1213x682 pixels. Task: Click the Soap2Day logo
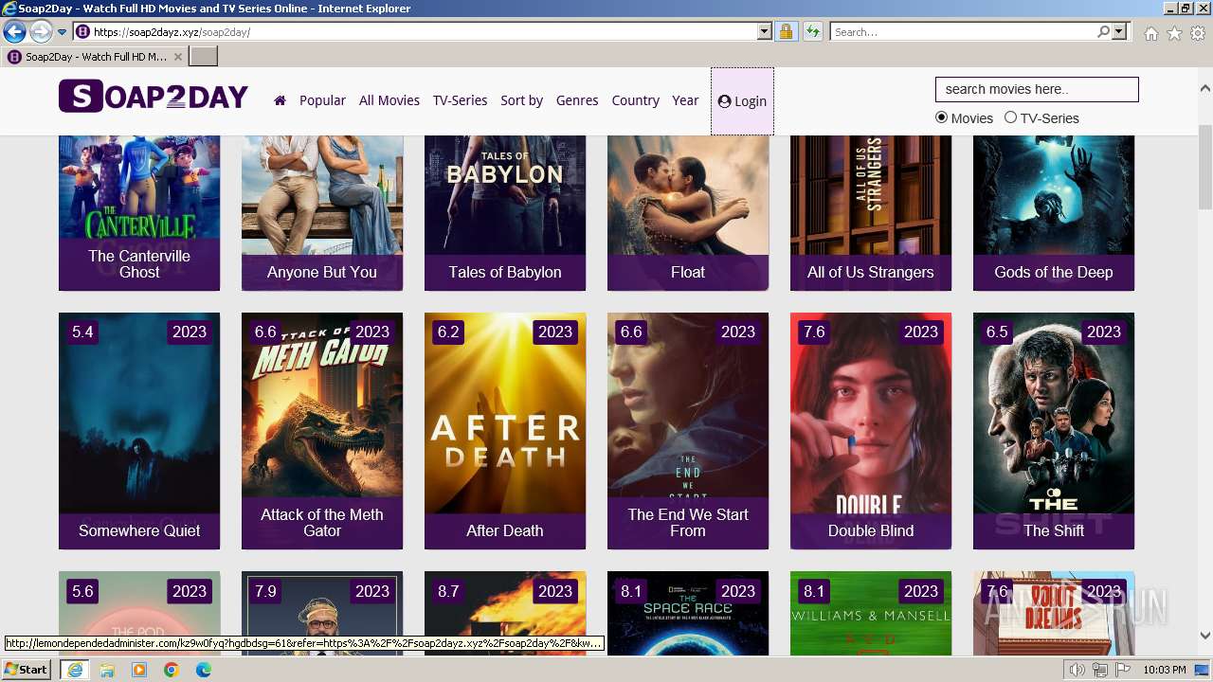click(154, 97)
